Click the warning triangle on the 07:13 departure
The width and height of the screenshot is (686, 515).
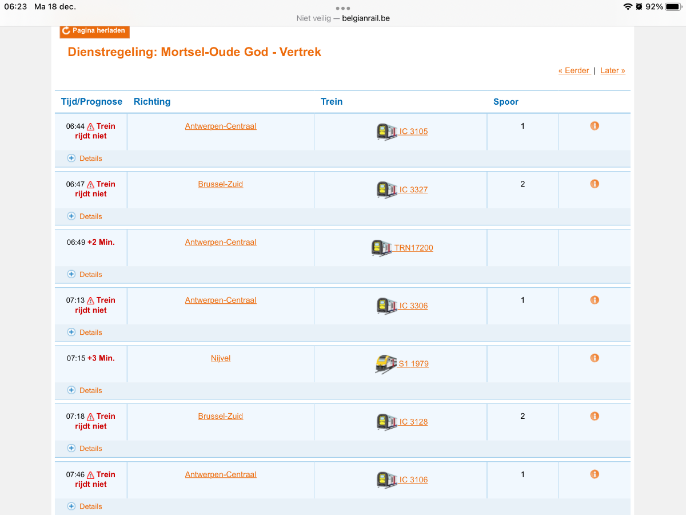[90, 300]
